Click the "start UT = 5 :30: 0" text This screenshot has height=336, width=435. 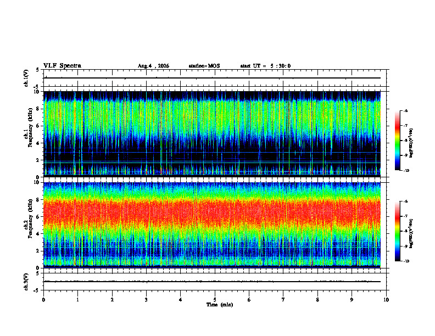click(x=265, y=66)
